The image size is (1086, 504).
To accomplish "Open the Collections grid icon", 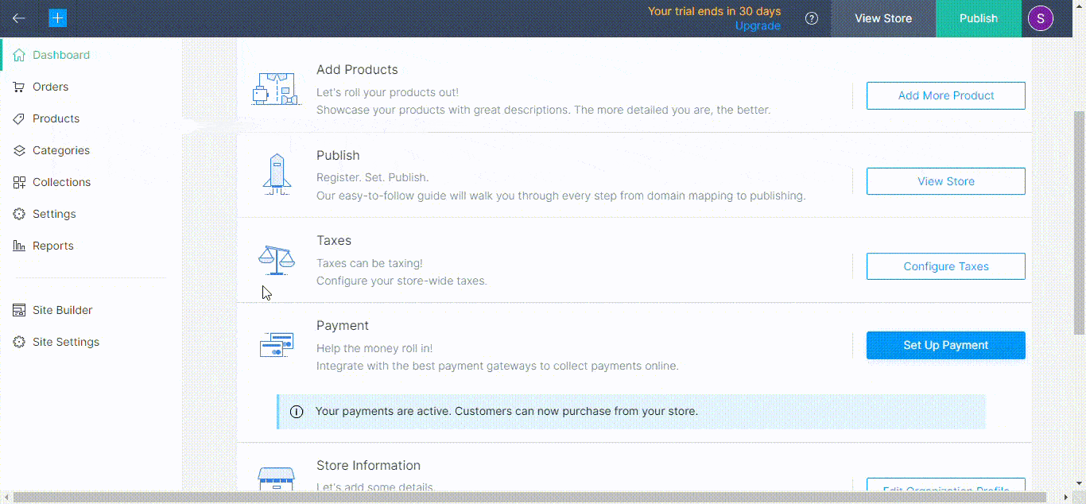I will point(19,182).
